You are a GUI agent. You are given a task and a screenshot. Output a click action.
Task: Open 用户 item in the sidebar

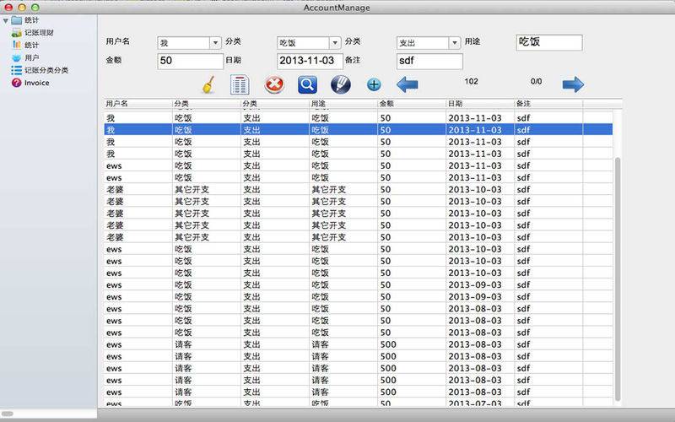[x=31, y=57]
